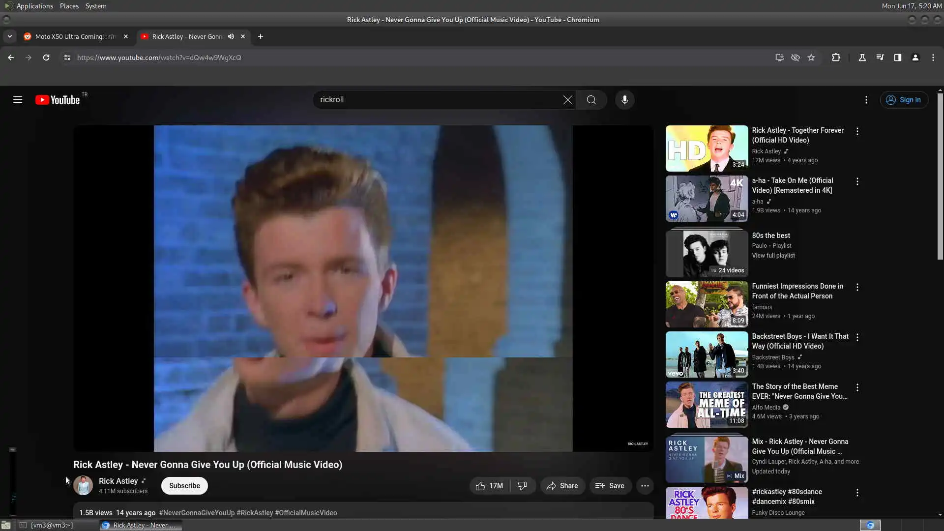Open the Applications menu

click(34, 6)
